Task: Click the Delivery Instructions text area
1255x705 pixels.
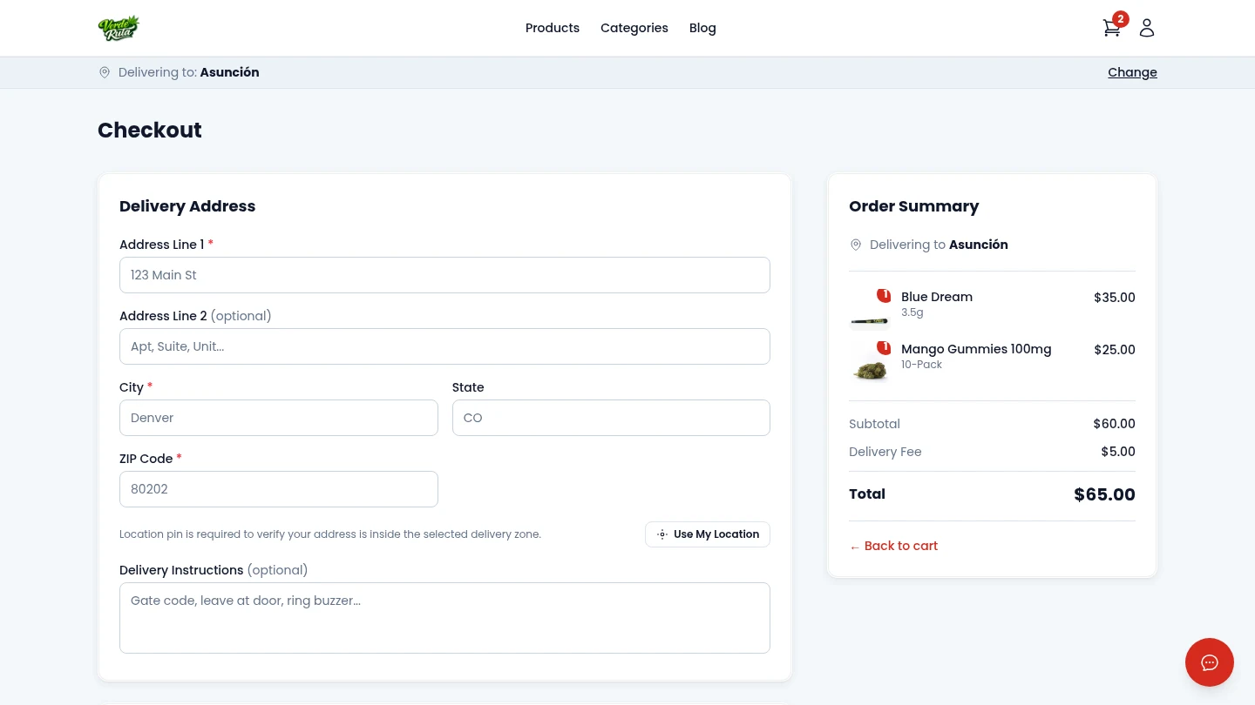Action: click(x=444, y=618)
